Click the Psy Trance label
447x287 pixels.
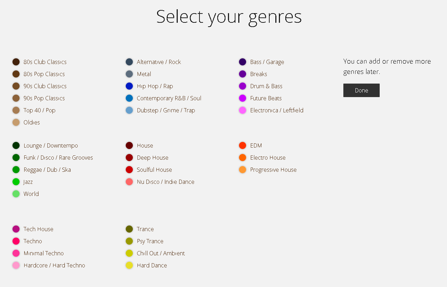(x=150, y=241)
